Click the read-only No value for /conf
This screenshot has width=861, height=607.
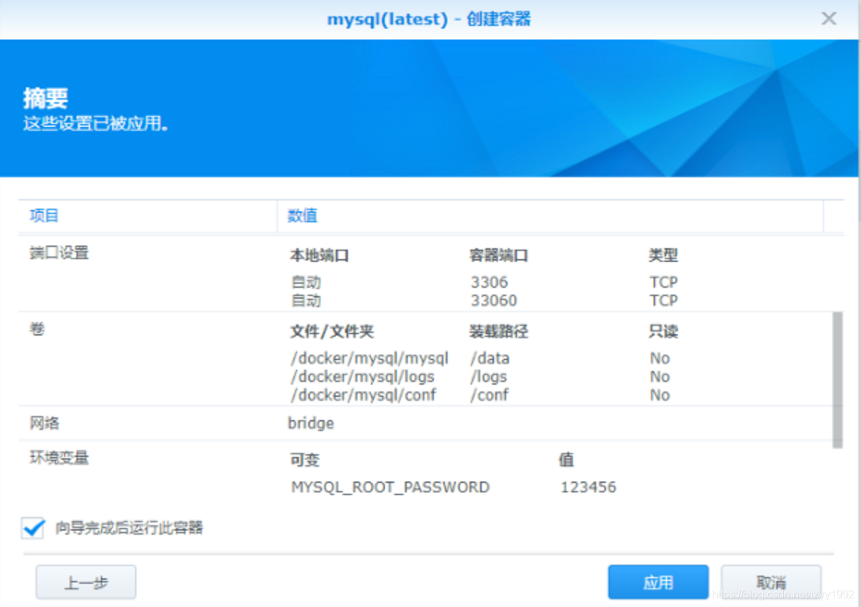point(660,395)
